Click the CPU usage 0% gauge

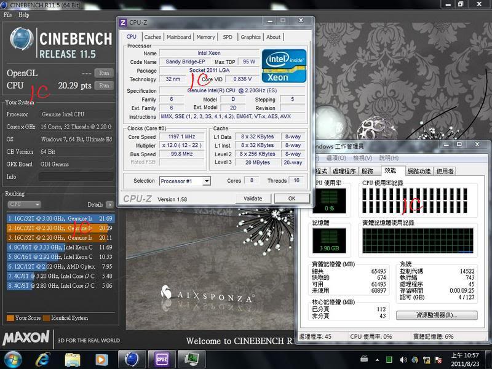click(x=329, y=201)
